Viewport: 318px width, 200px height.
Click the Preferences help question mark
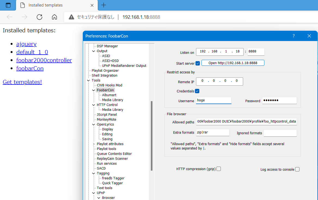(x=294, y=36)
